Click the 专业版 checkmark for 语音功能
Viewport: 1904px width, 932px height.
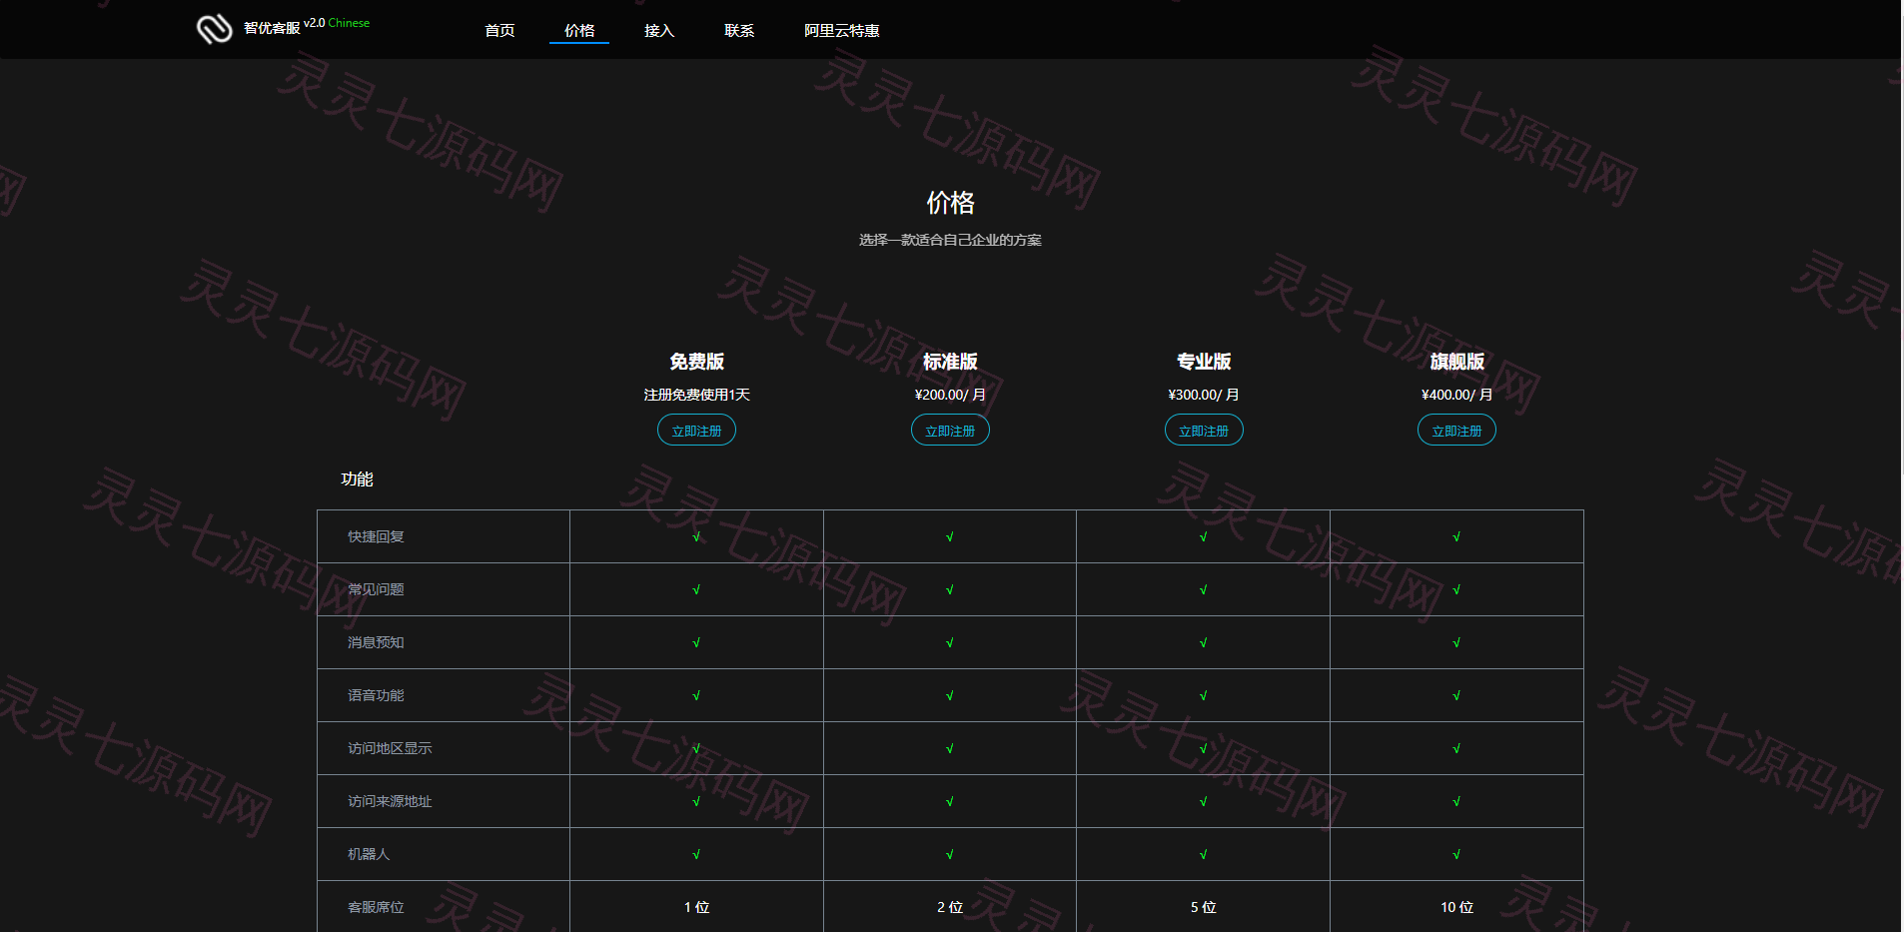(x=1204, y=695)
